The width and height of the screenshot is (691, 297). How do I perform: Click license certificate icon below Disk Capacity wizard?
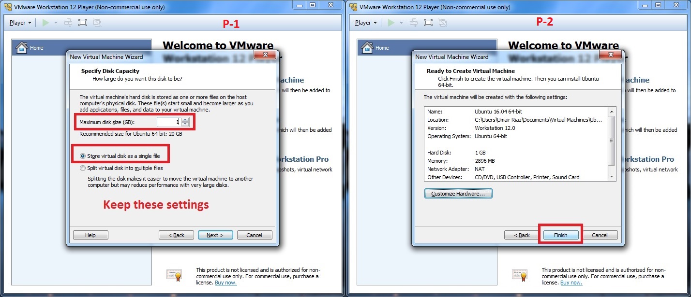tap(174, 275)
